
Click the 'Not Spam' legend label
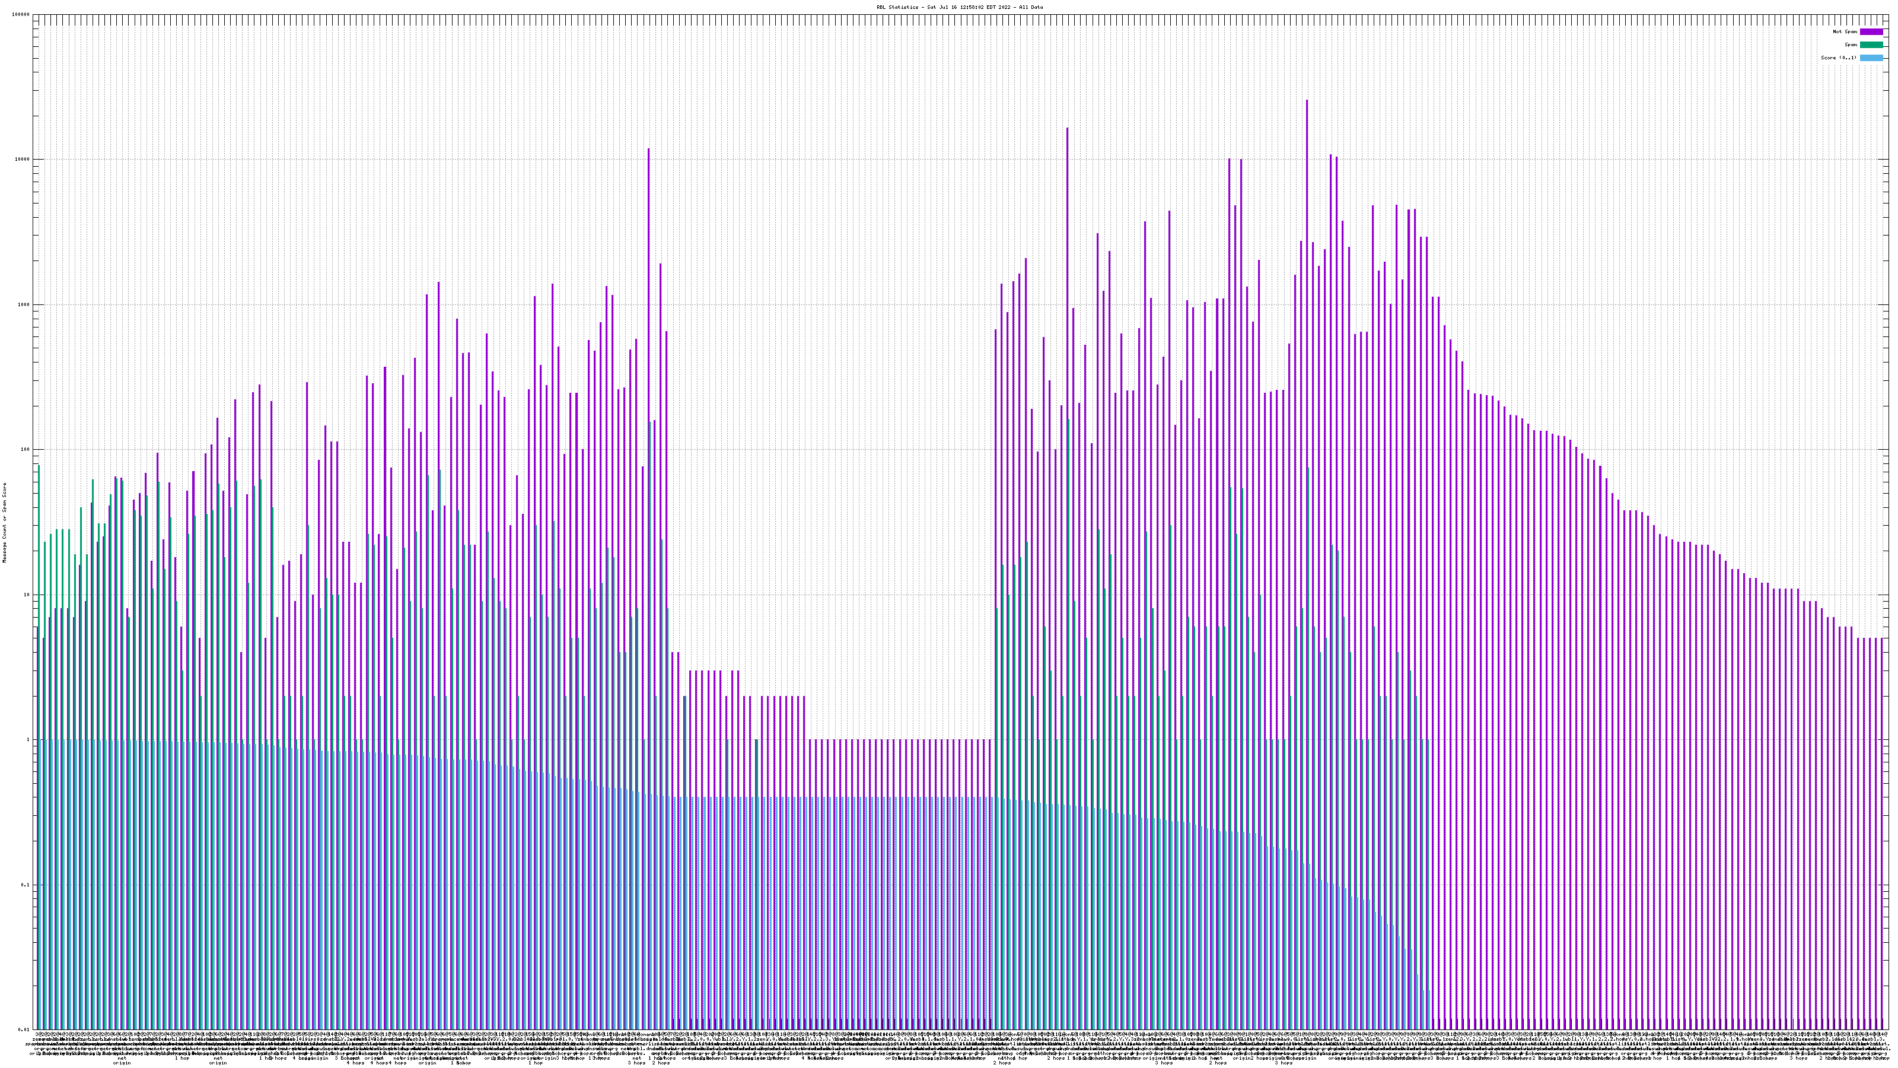click(x=1845, y=31)
